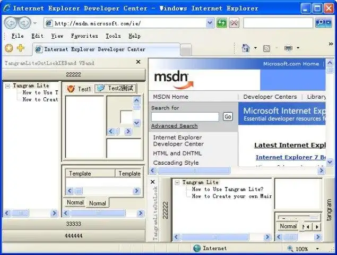Click the MSDN Search for text box
The width and height of the screenshot is (337, 255).
point(185,117)
